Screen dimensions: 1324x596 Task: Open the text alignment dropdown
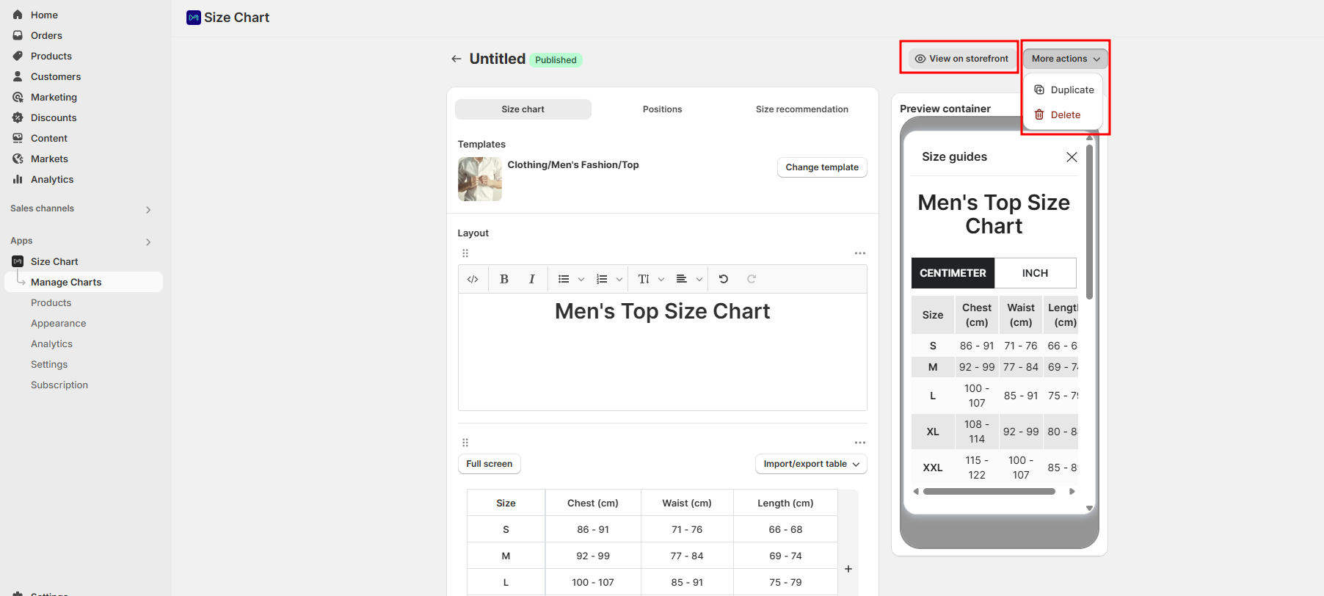click(689, 279)
